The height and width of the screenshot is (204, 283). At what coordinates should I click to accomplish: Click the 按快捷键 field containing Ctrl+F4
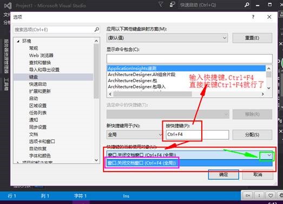coord(198,134)
